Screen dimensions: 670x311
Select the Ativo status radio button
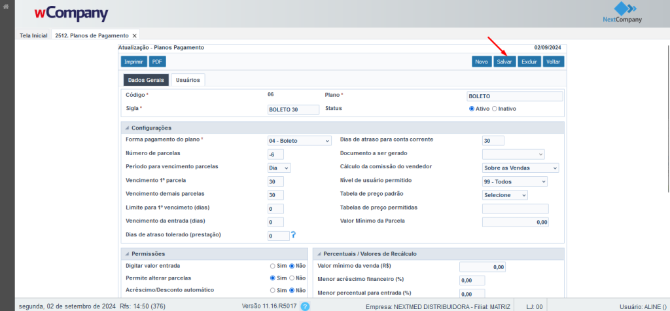(472, 109)
